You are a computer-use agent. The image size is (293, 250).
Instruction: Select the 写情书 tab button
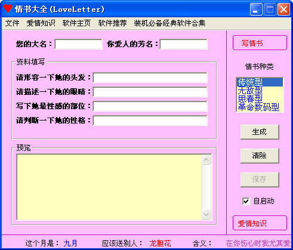[x=260, y=43]
